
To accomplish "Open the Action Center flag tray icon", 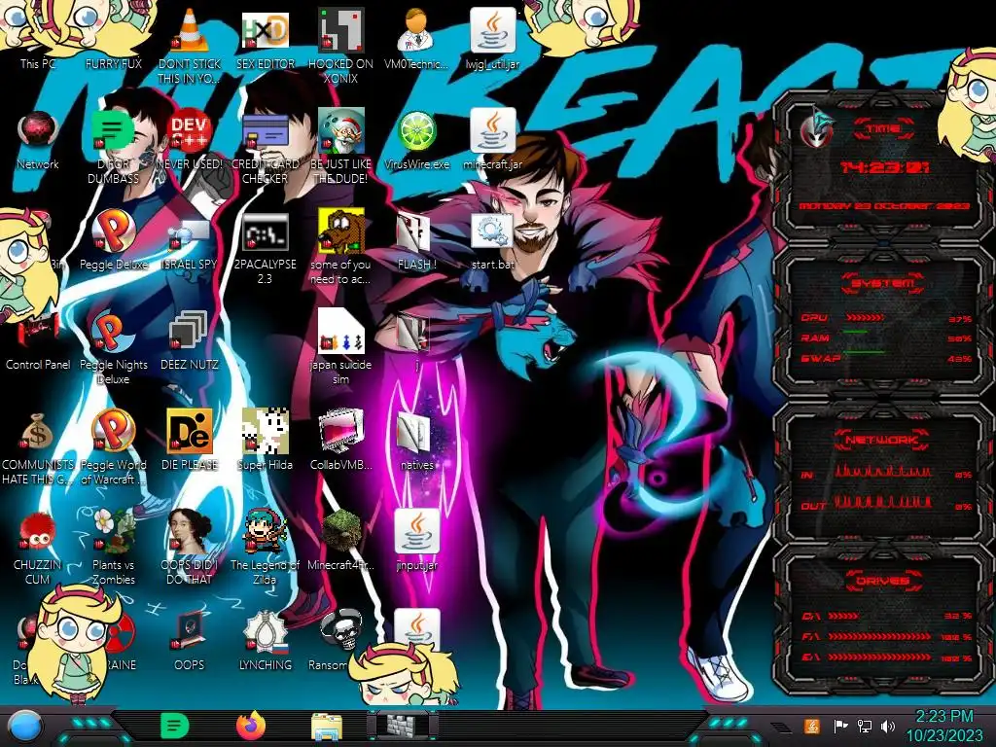I will 840,726.
